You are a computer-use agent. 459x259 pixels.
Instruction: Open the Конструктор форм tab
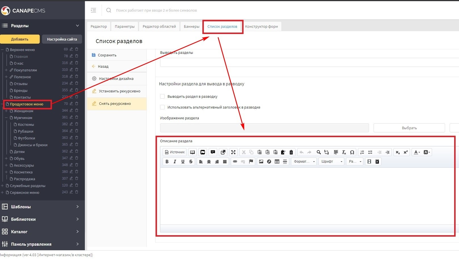point(261,26)
